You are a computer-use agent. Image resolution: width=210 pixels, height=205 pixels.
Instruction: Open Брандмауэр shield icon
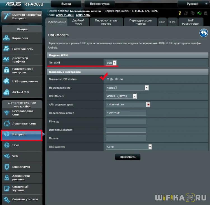7,167
